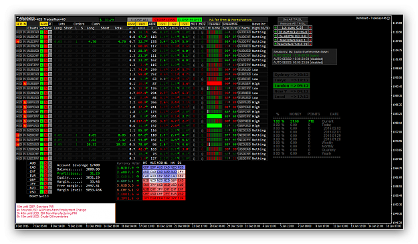Increase MaxOrders/Pair with green button
418x244 pixels.
pos(276,40)
